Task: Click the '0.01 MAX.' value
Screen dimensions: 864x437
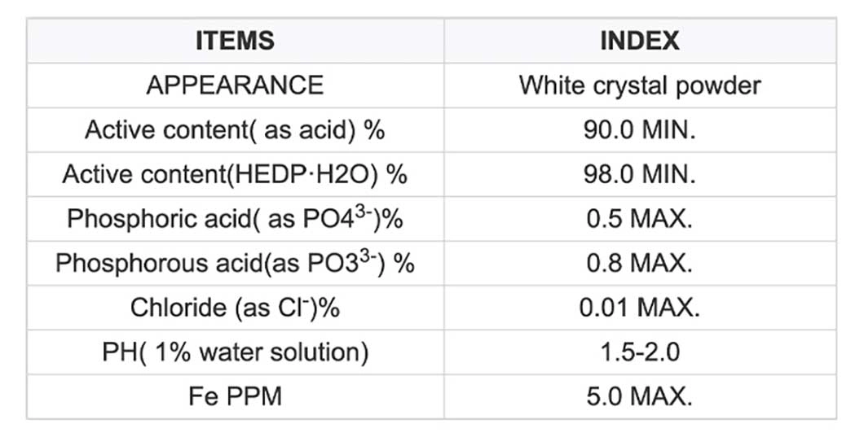Action: point(639,308)
